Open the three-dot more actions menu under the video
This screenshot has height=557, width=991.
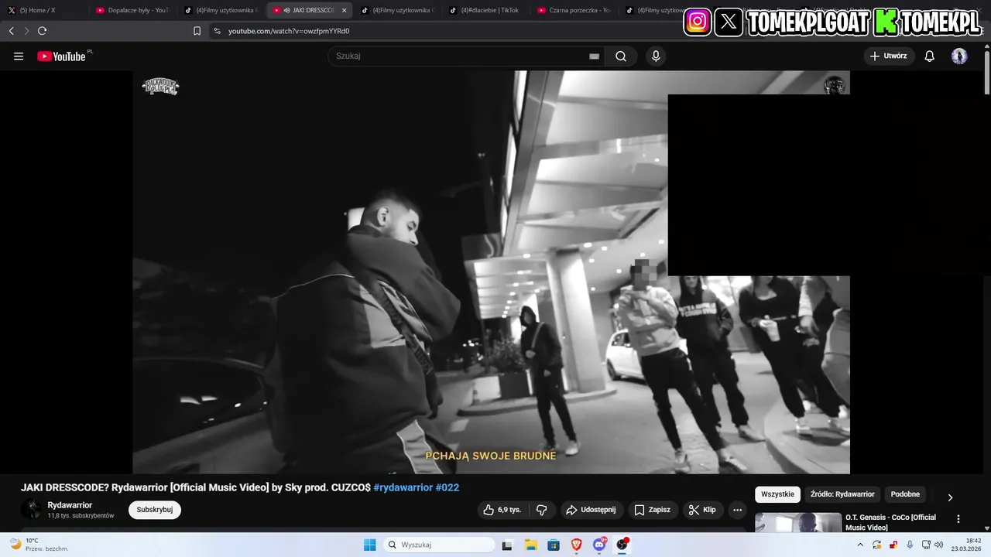[737, 510]
